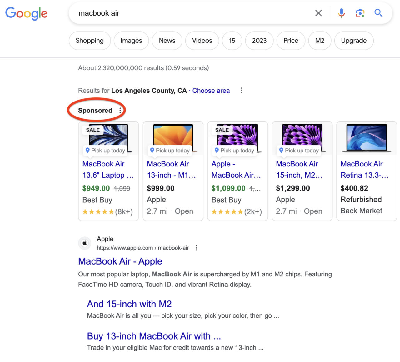Click the blue magnifying glass search icon
400x362 pixels.
(x=378, y=13)
